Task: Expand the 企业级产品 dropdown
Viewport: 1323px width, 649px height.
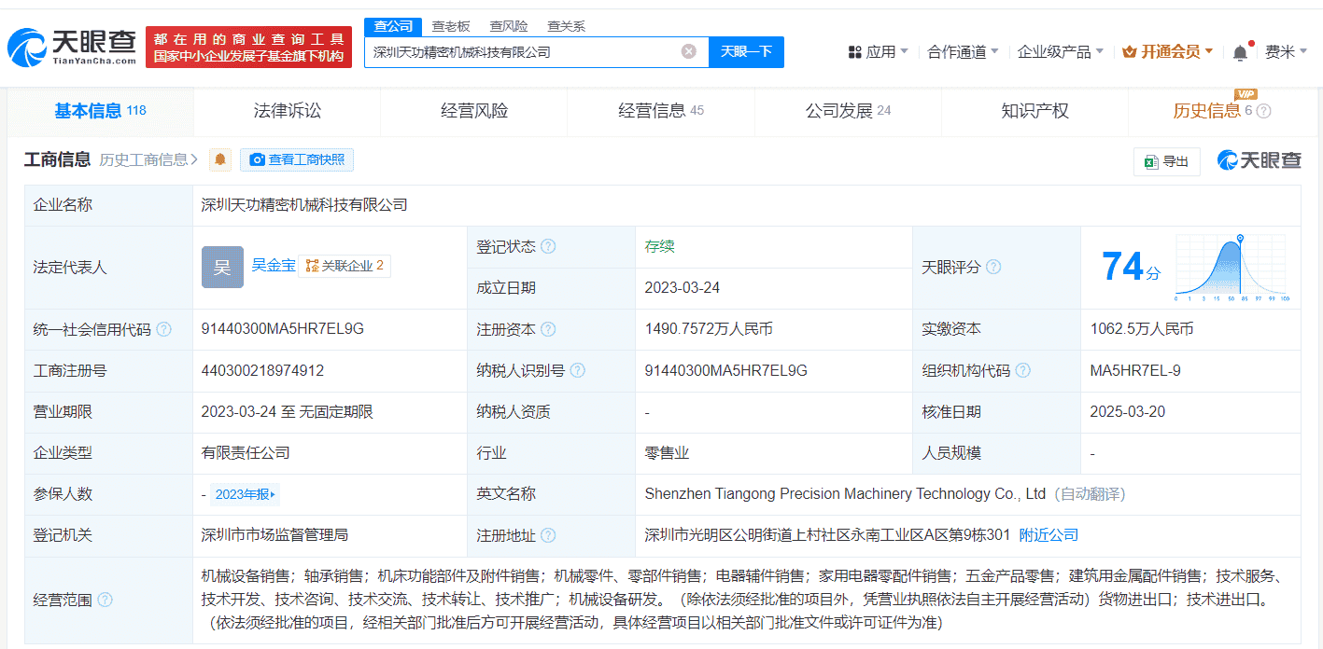Action: (x=1060, y=52)
